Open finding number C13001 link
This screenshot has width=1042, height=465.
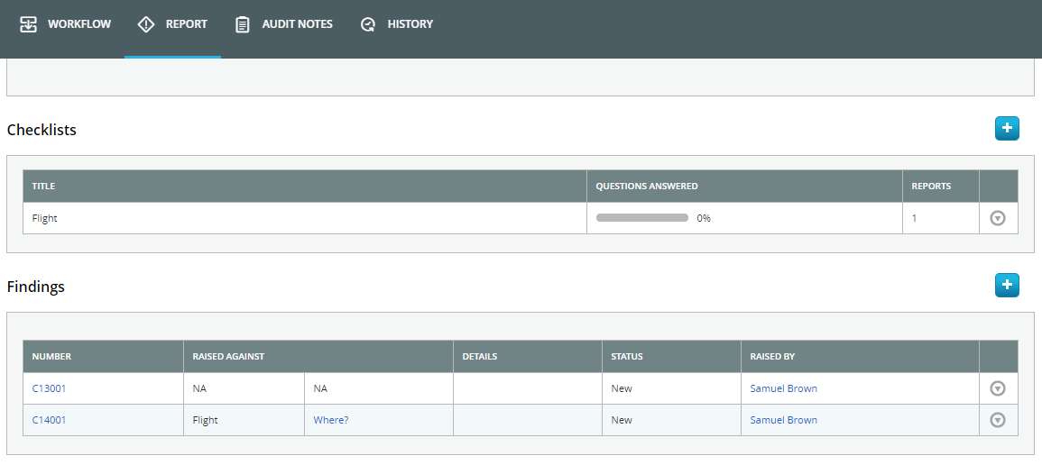click(49, 388)
